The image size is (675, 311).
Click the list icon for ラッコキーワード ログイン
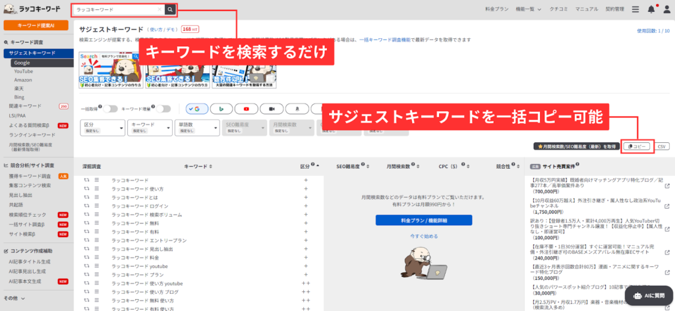pos(97,206)
